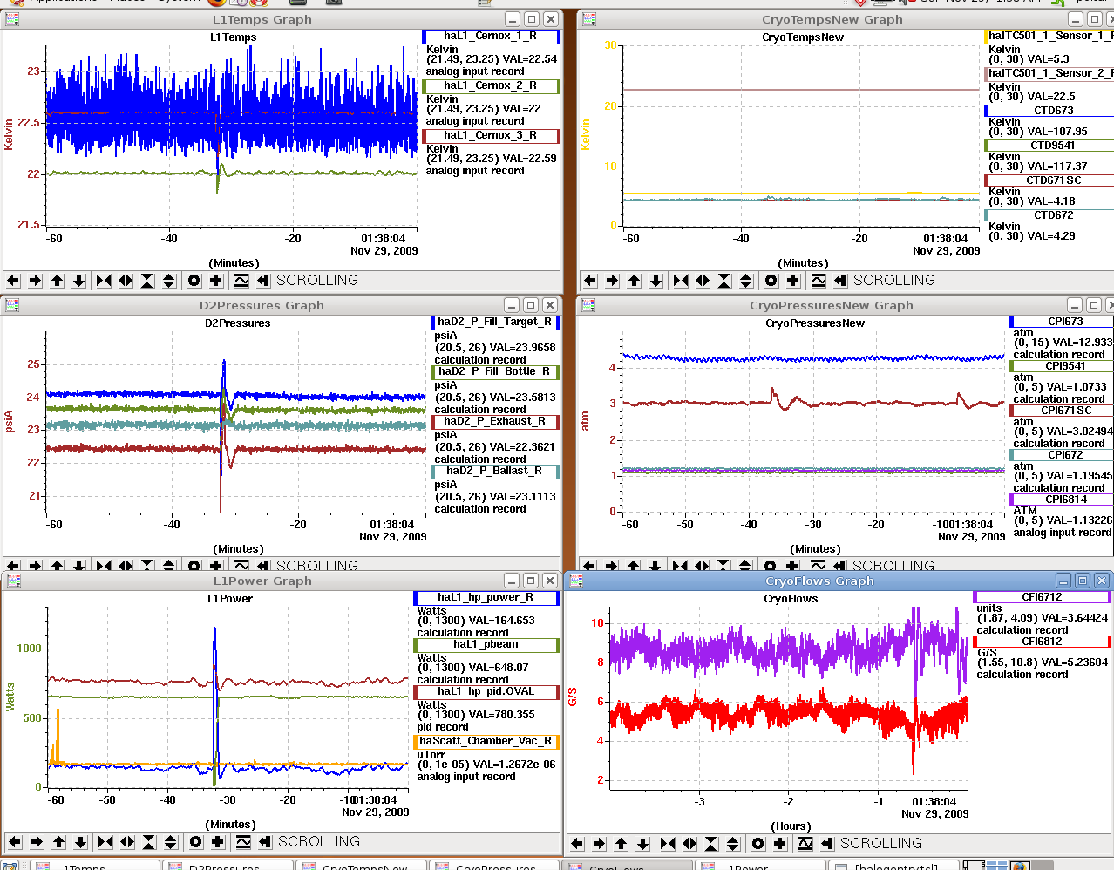Select haD2_P_Ballast_R legend entry
This screenshot has height=870, width=1114.
494,472
